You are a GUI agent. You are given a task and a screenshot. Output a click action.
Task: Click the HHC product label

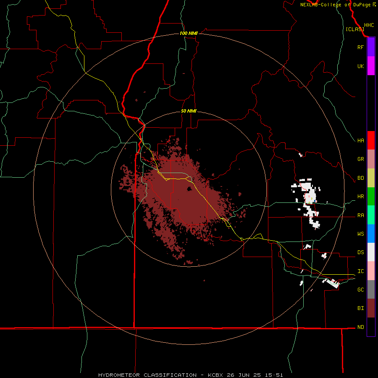coord(369,25)
